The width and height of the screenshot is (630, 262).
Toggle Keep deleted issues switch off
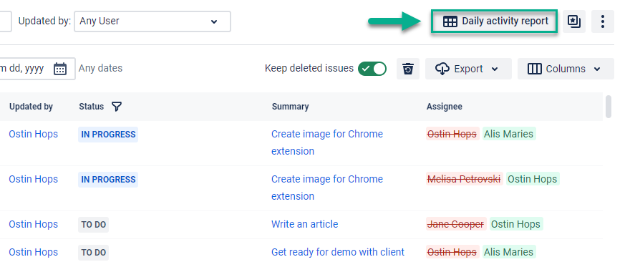[372, 69]
